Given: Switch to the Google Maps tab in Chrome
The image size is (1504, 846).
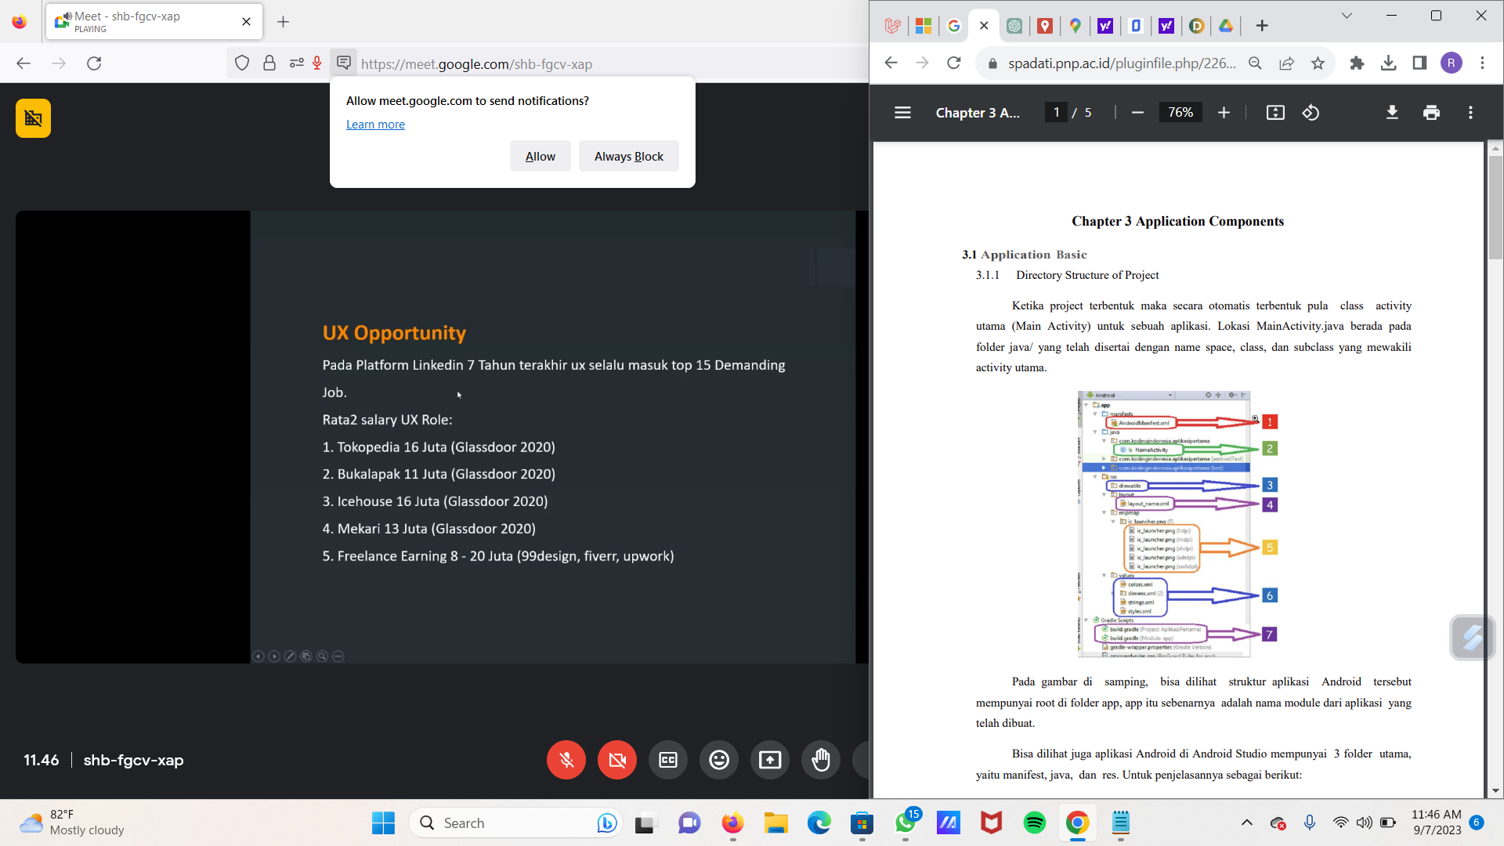Looking at the screenshot, I should click(x=1075, y=26).
